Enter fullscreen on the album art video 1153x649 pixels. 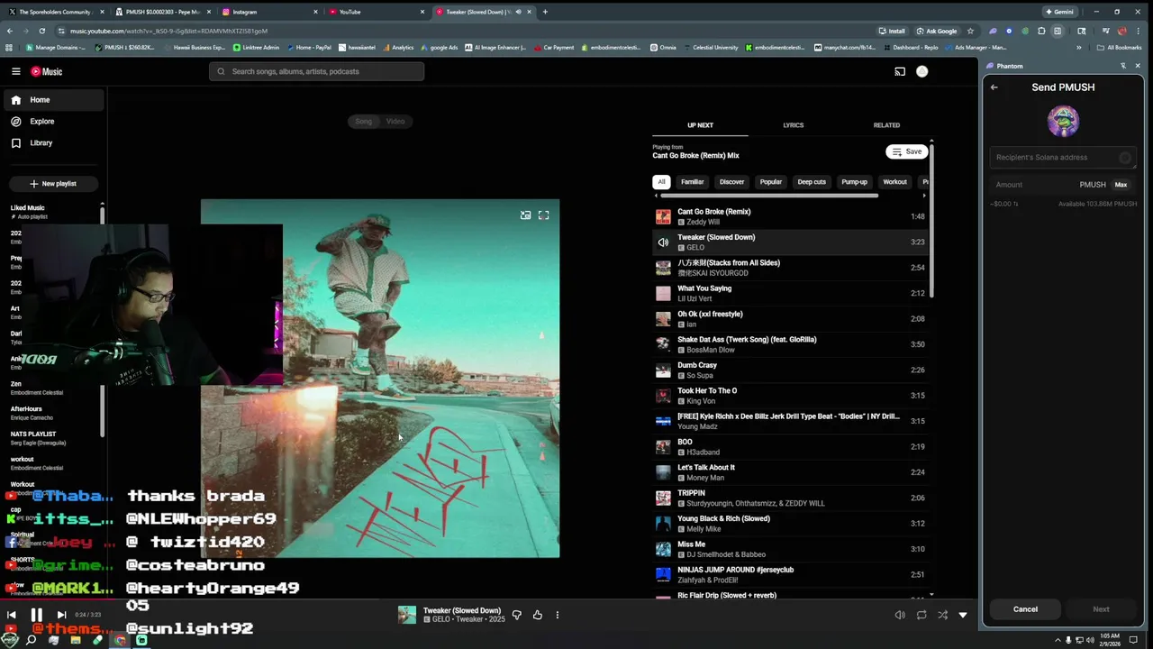543,215
